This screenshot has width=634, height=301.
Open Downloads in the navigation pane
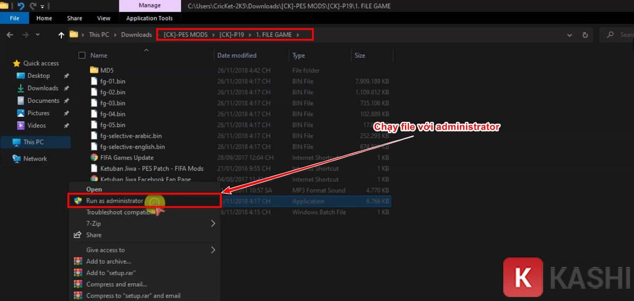point(43,88)
